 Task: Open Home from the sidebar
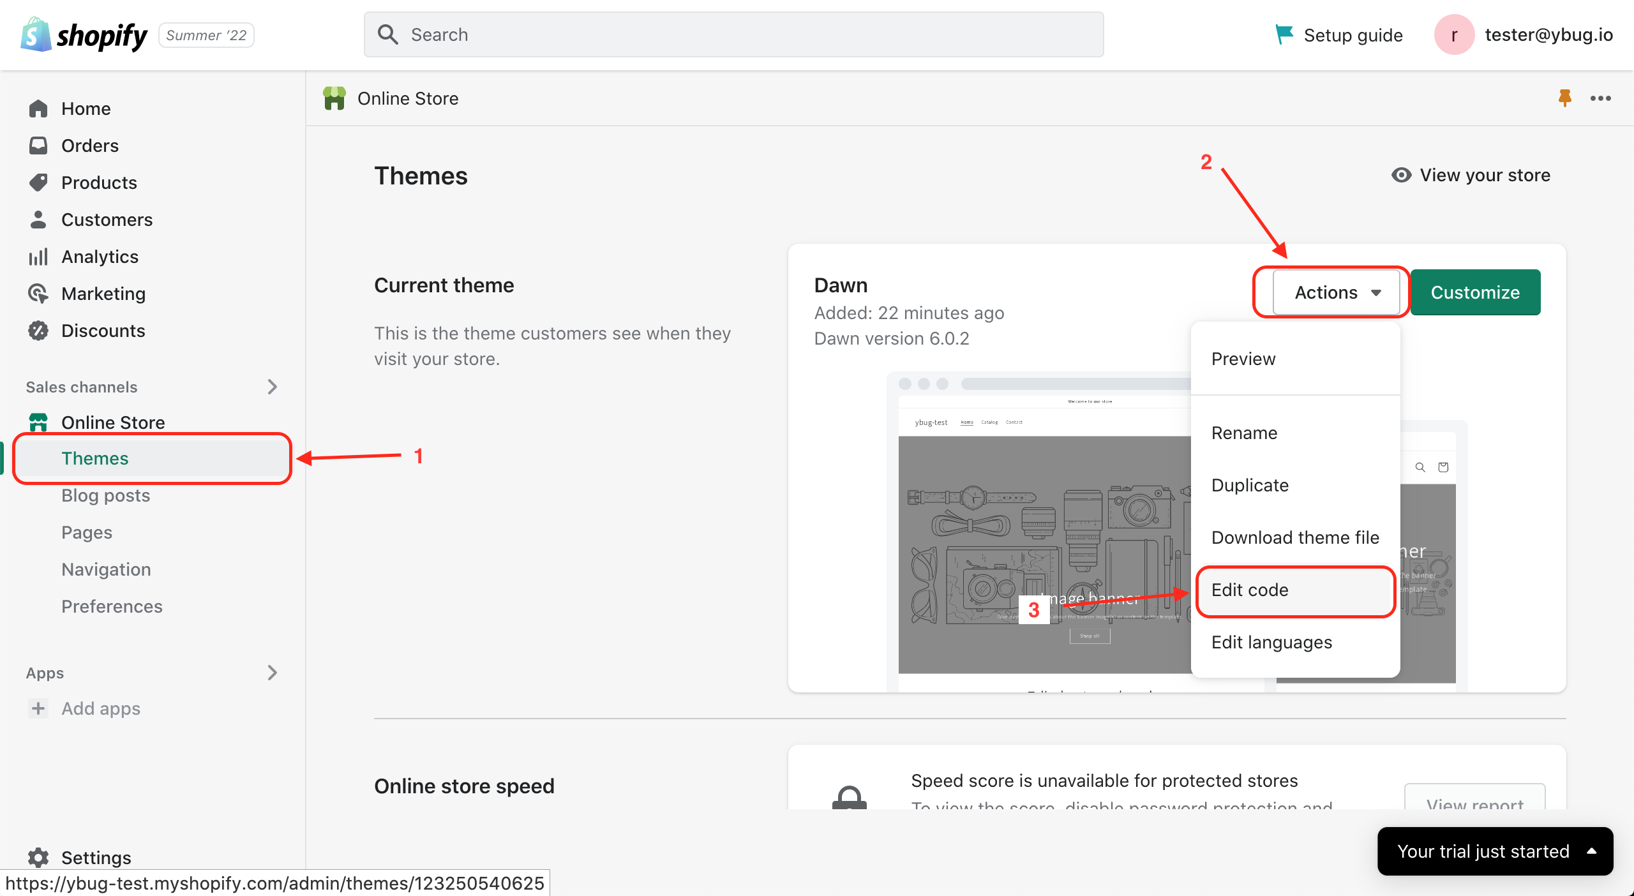pos(86,108)
